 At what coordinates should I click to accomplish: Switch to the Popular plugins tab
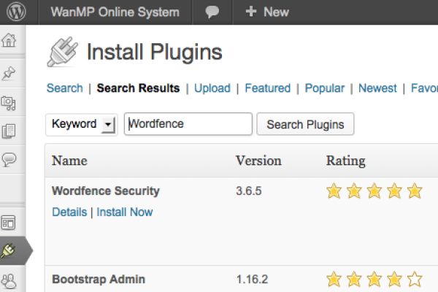click(324, 88)
